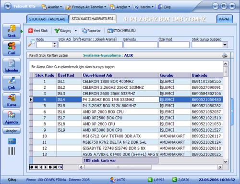Open the Kasa module icon
This screenshot has width=240, height=184.
tap(12, 100)
